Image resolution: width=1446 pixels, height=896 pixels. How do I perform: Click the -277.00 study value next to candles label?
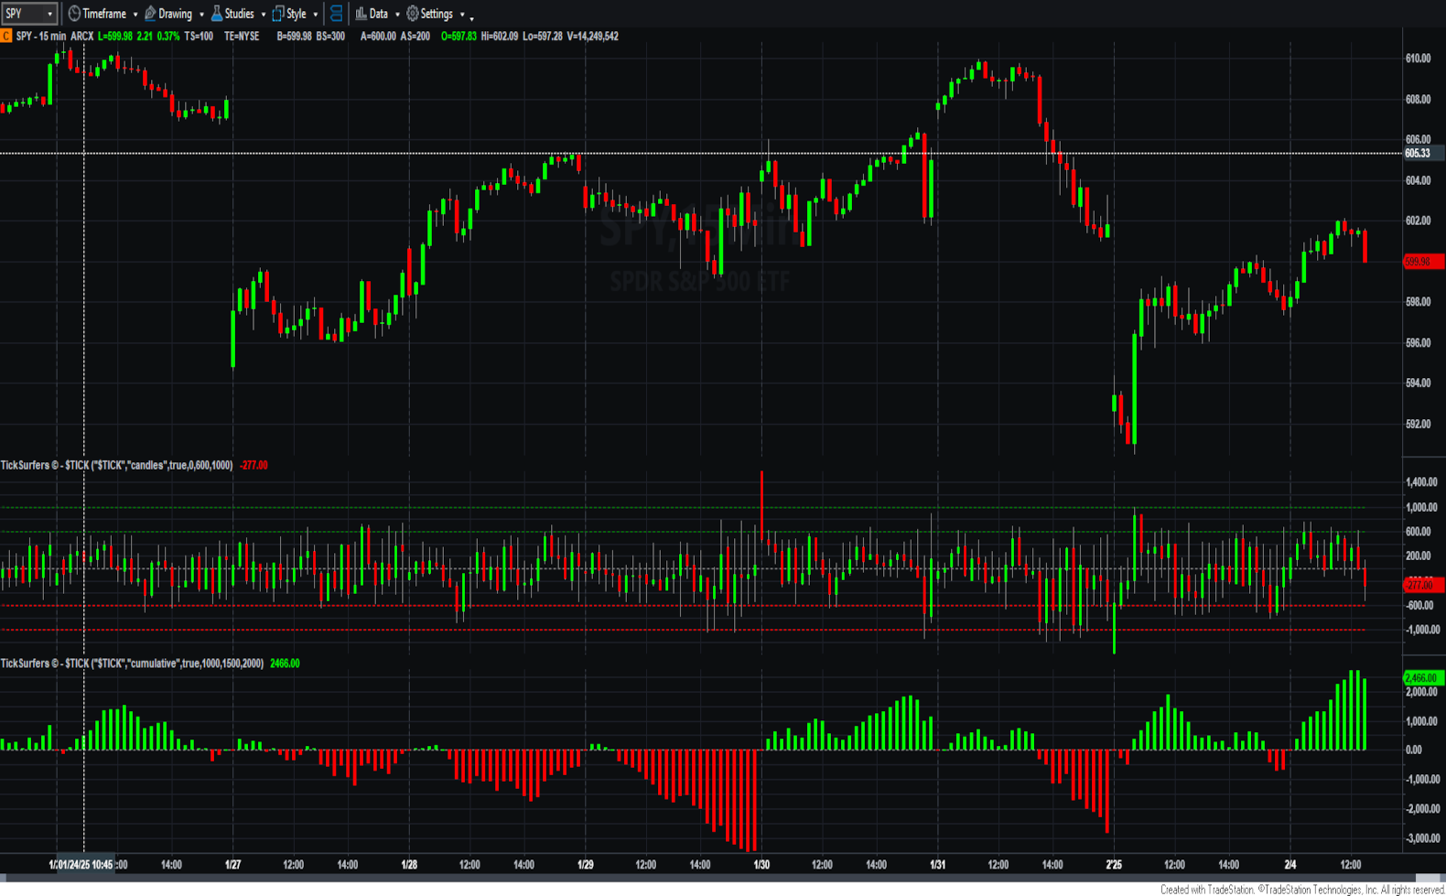pos(254,466)
